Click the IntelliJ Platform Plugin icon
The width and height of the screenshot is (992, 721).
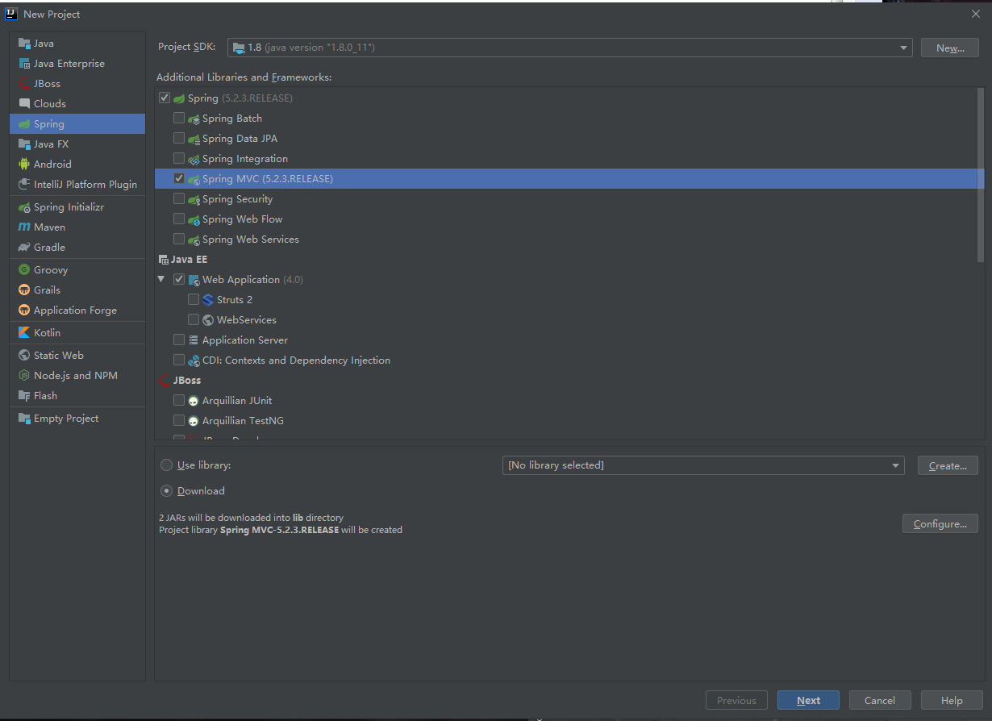24,185
